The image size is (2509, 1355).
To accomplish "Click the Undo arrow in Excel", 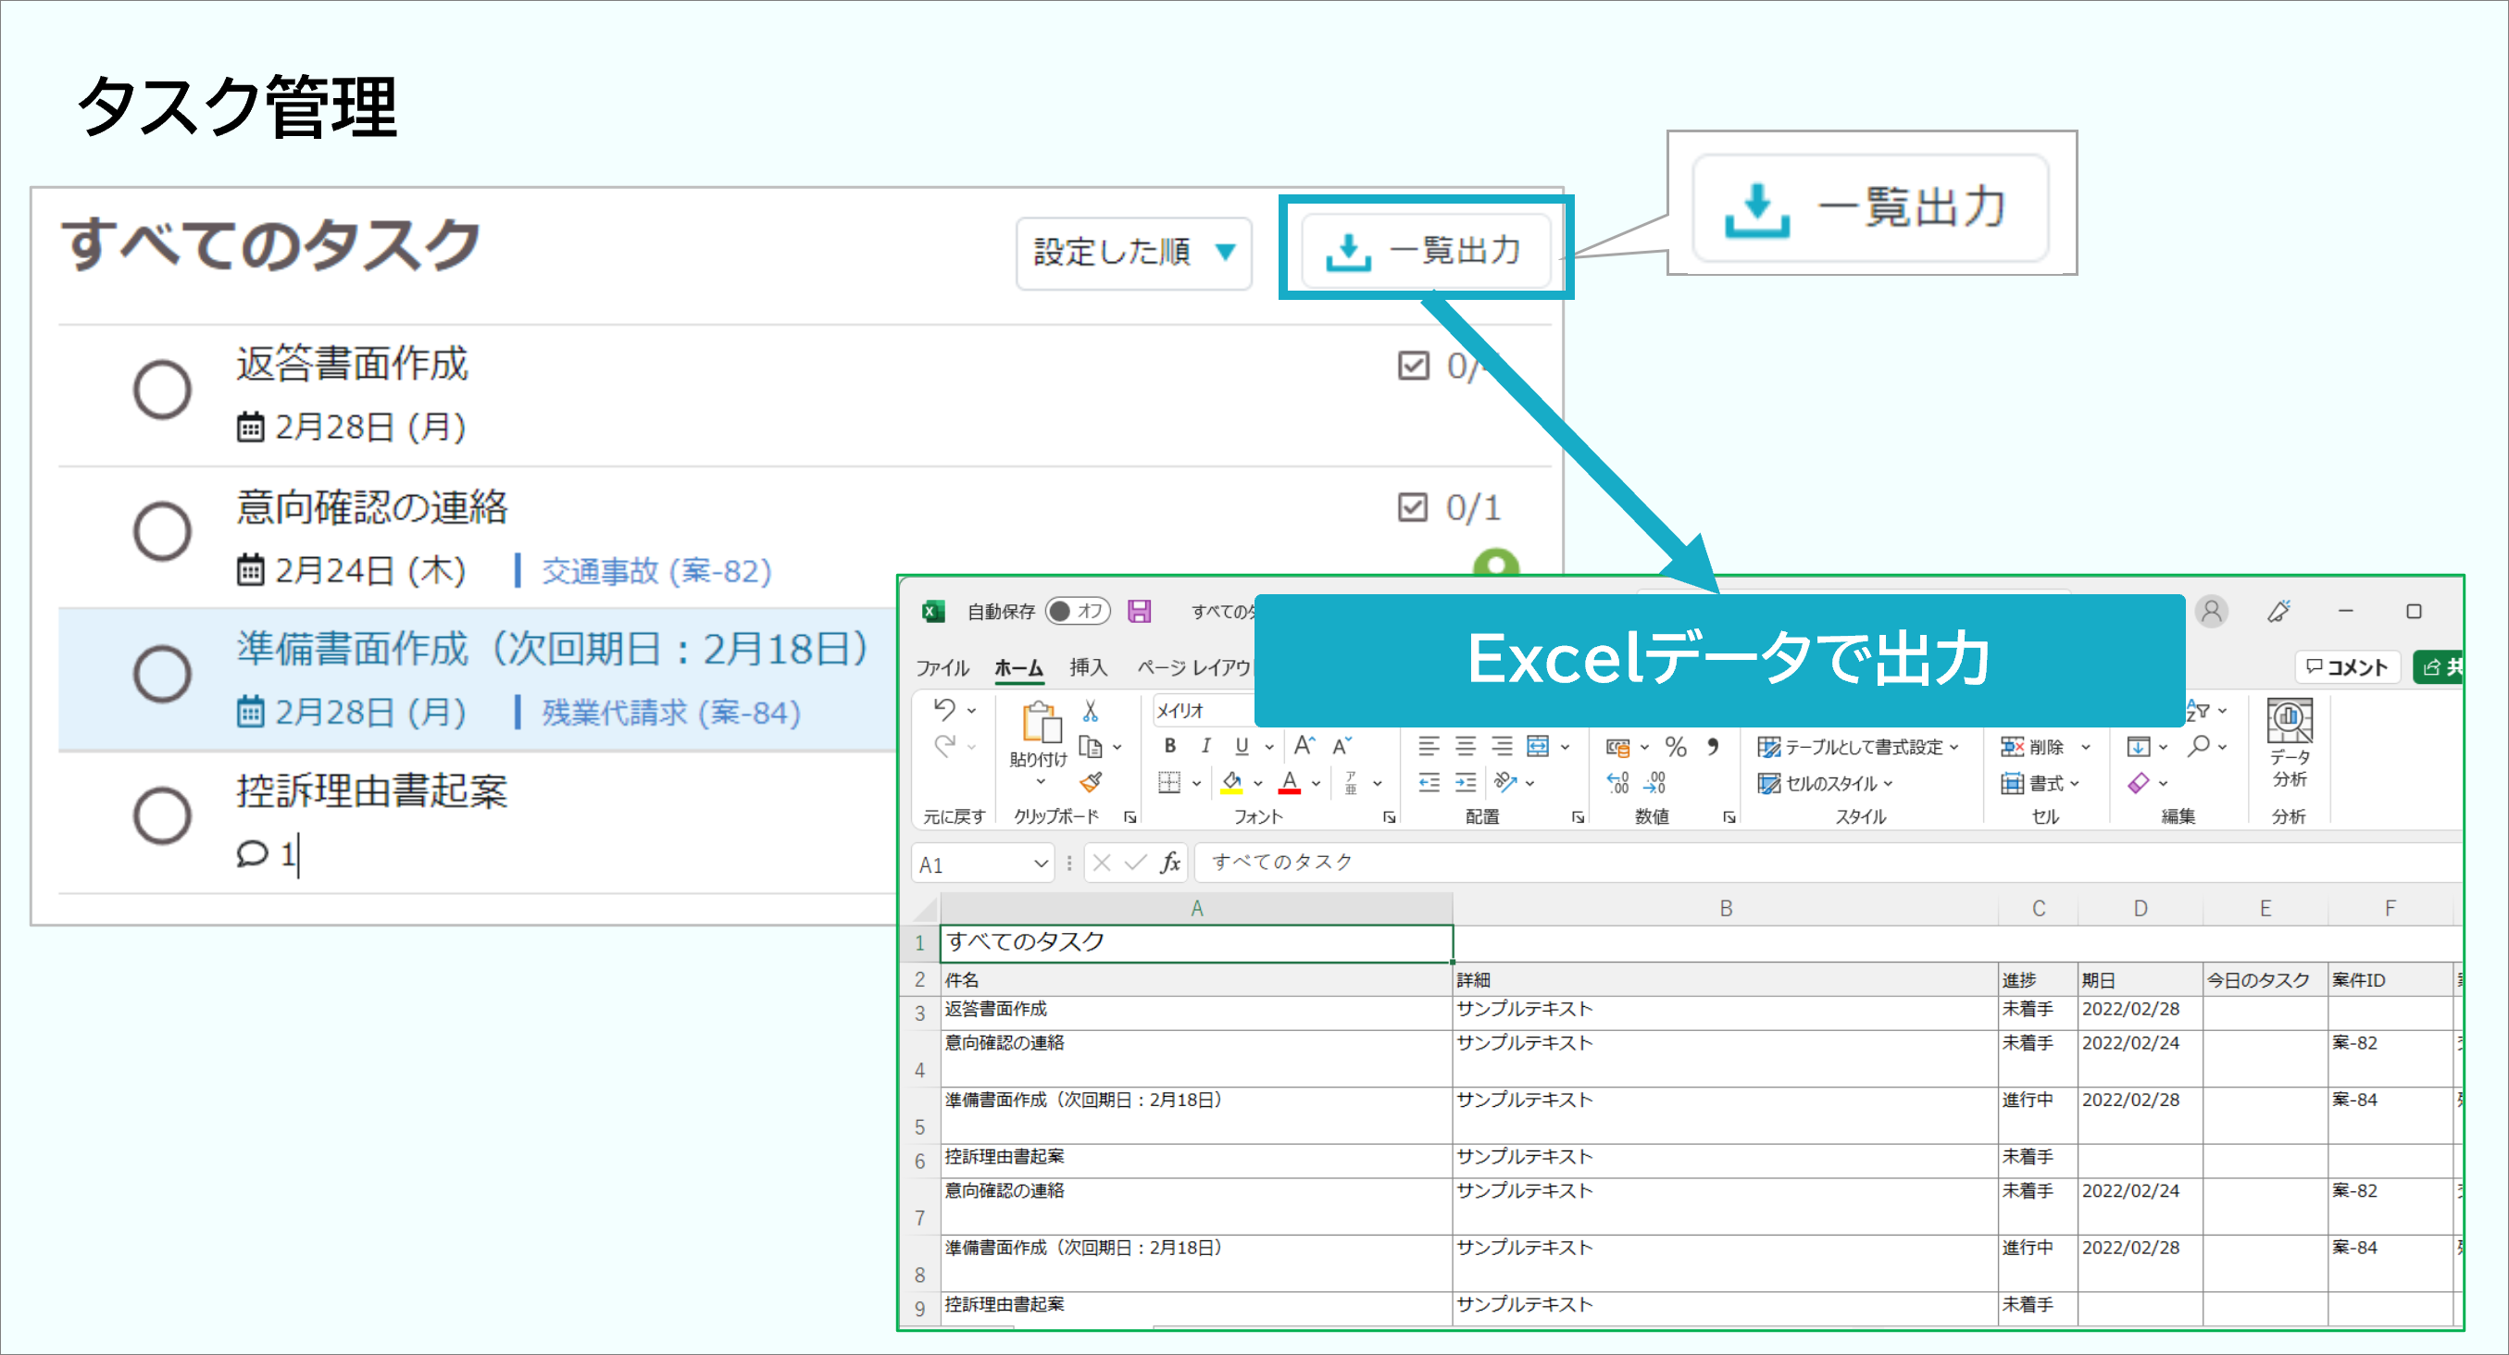I will [943, 710].
